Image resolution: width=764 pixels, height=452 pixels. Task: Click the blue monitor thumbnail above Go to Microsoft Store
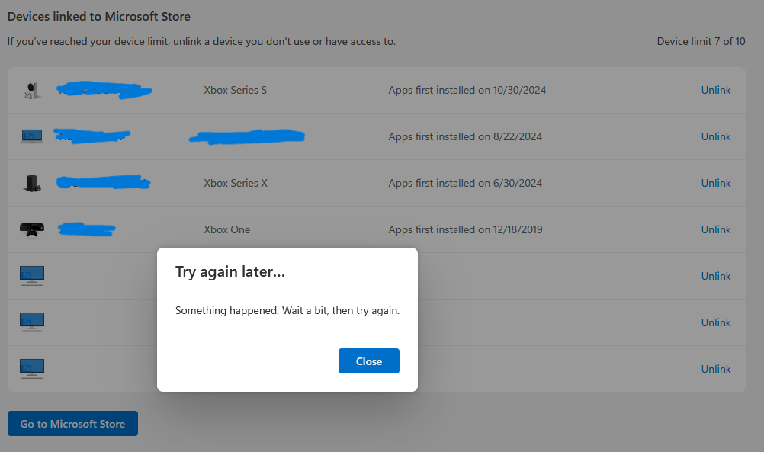pos(31,368)
